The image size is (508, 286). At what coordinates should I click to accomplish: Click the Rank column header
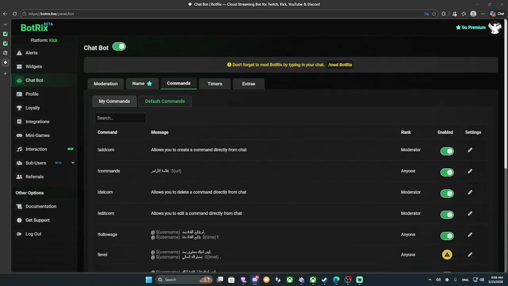406,132
